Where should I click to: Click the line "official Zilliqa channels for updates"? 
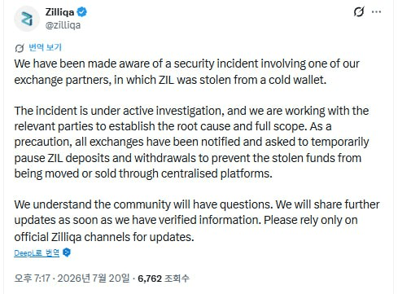tap(104, 237)
